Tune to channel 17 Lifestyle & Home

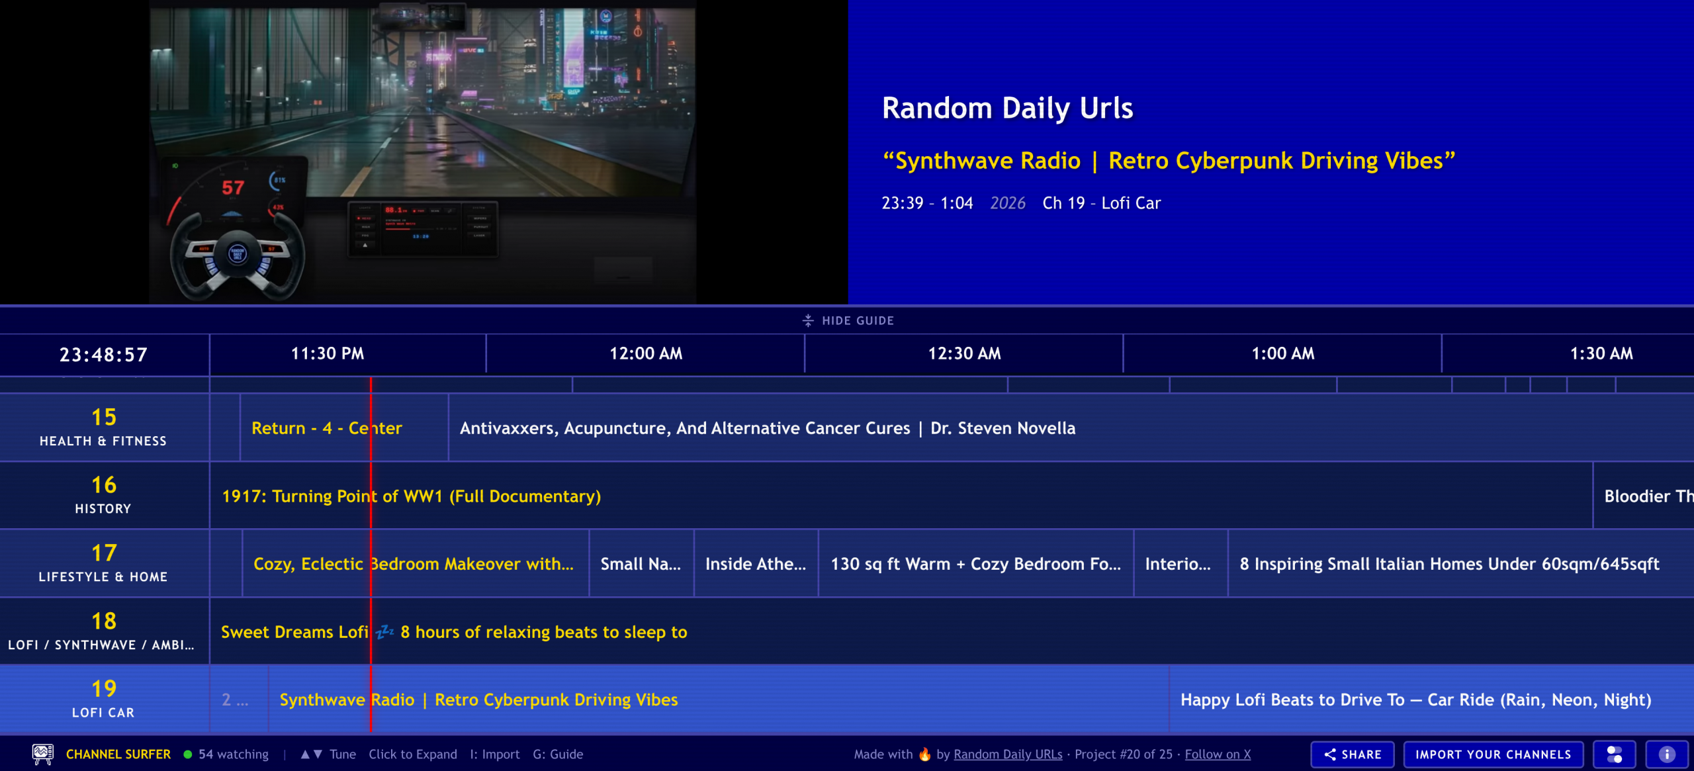104,563
